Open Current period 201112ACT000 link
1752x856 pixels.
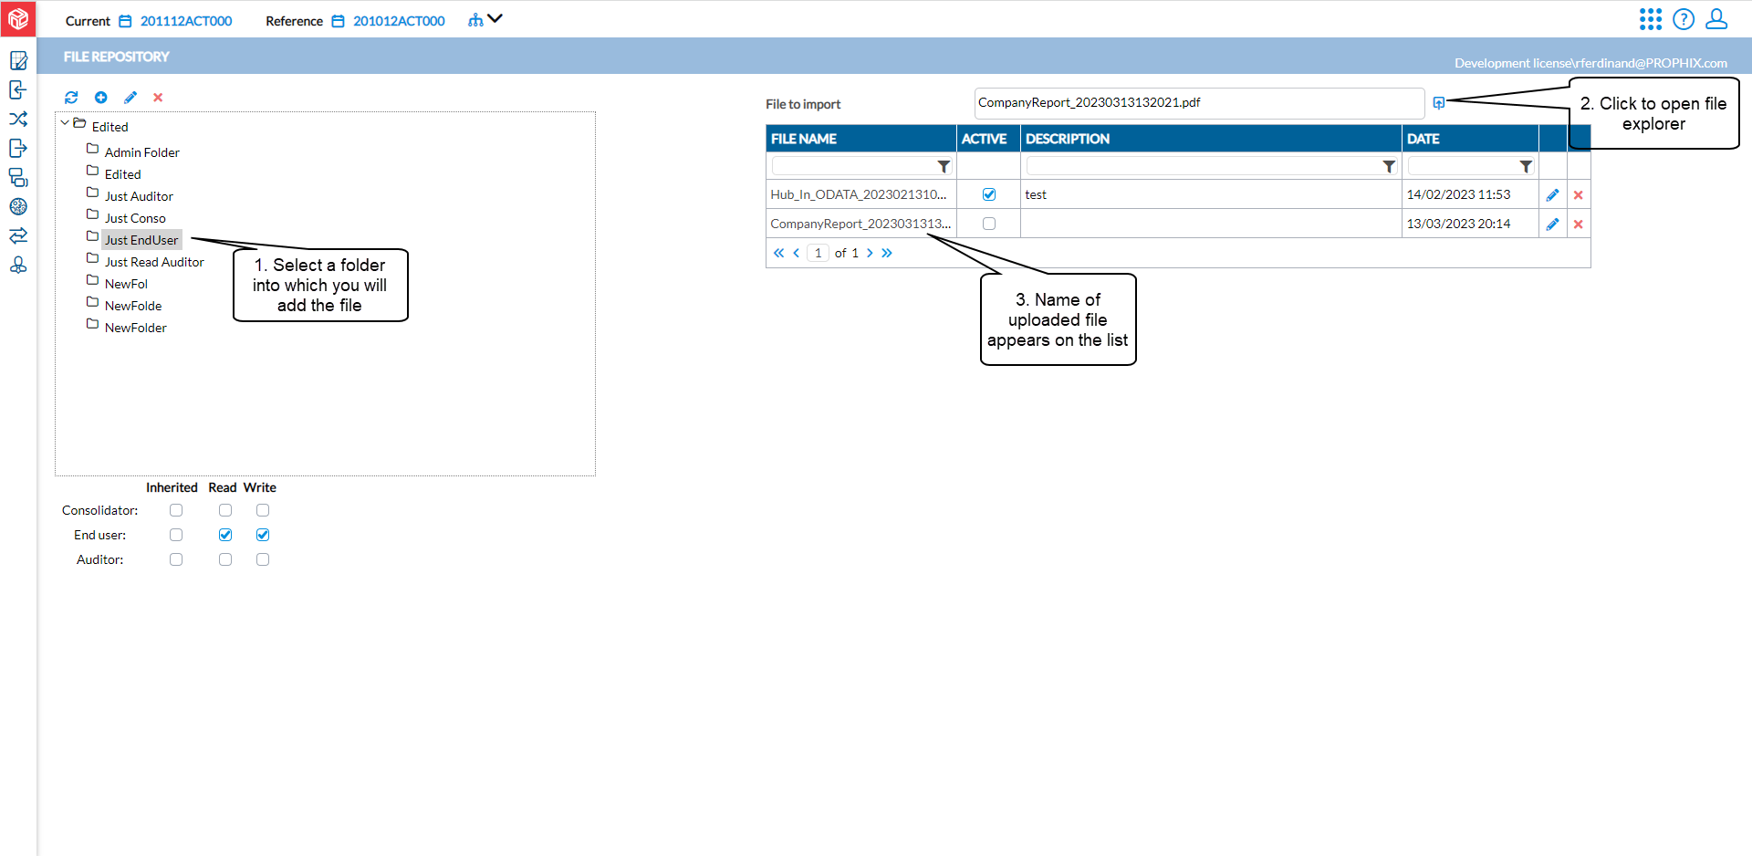(186, 21)
